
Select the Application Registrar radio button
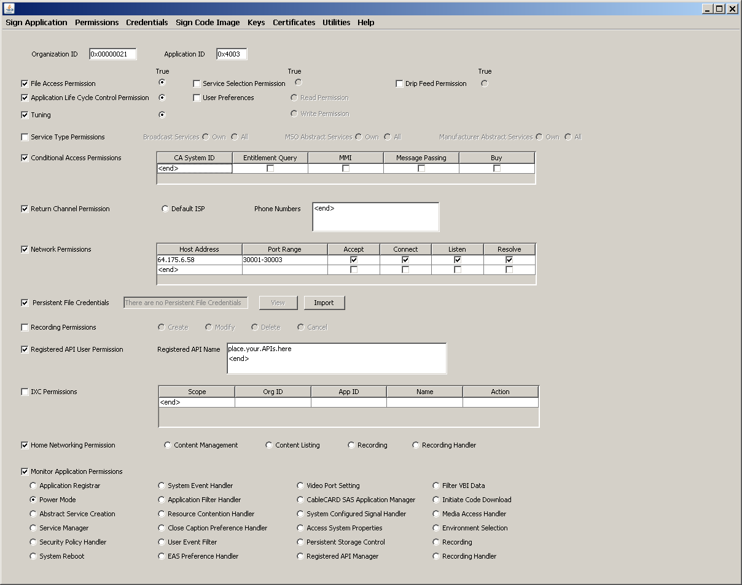pos(33,486)
